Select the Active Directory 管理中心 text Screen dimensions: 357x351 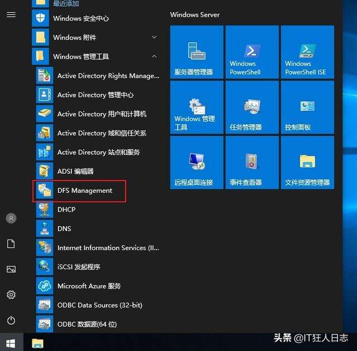pyautogui.click(x=95, y=95)
